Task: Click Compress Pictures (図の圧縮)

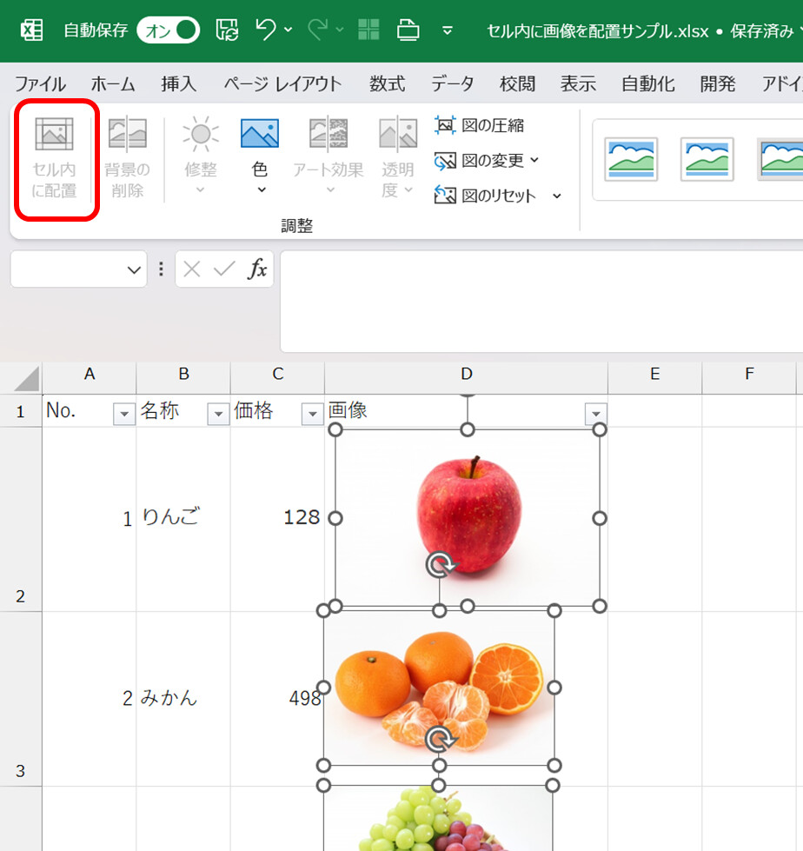Action: (x=480, y=125)
